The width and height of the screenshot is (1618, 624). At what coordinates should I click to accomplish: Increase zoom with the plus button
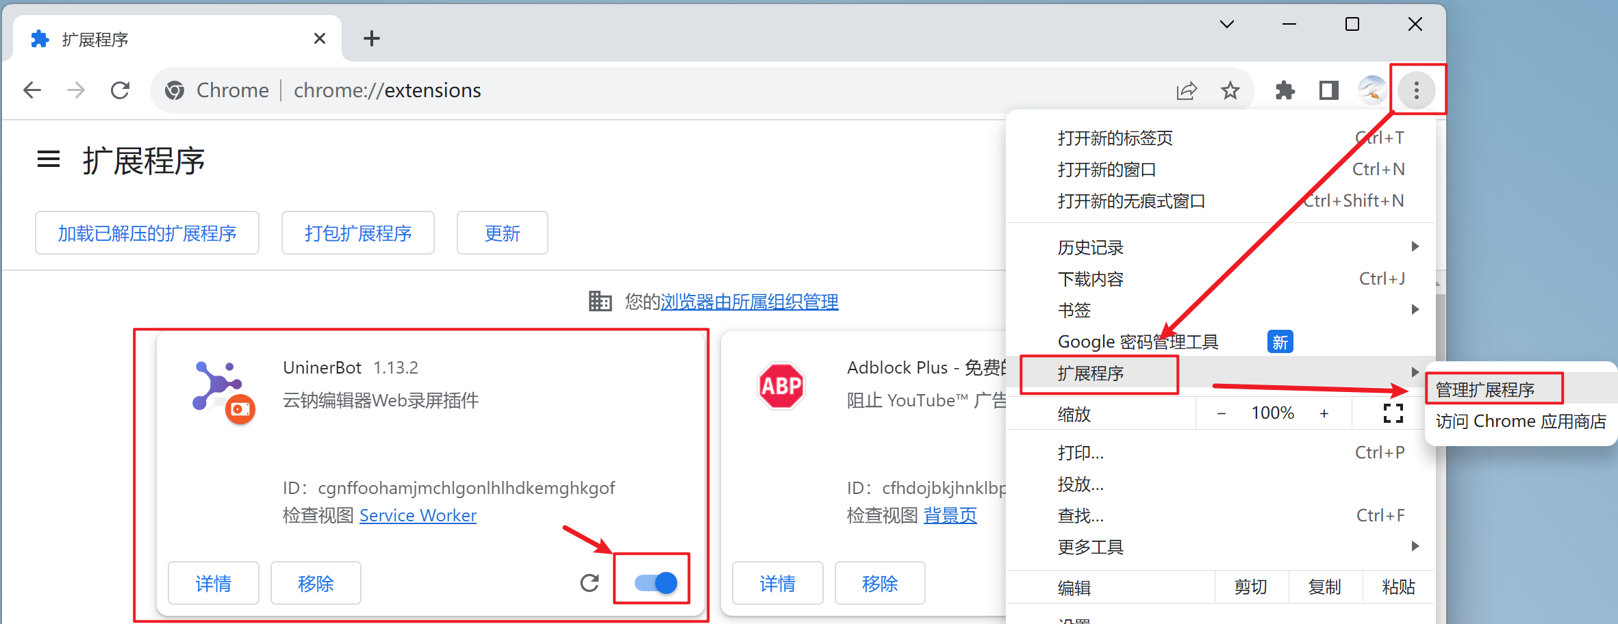tap(1324, 413)
